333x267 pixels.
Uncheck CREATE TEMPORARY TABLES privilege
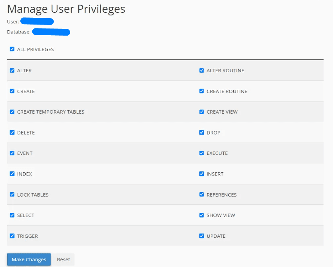(x=12, y=112)
